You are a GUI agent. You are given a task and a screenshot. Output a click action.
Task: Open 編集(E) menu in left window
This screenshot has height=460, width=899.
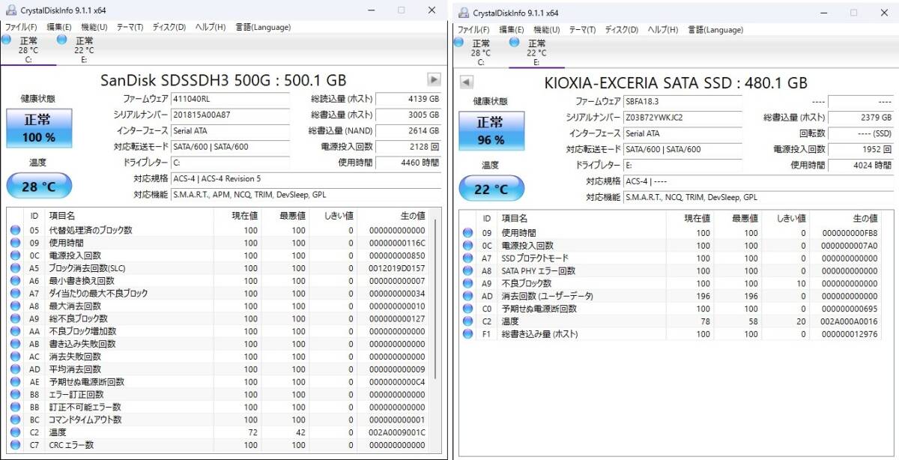click(59, 27)
